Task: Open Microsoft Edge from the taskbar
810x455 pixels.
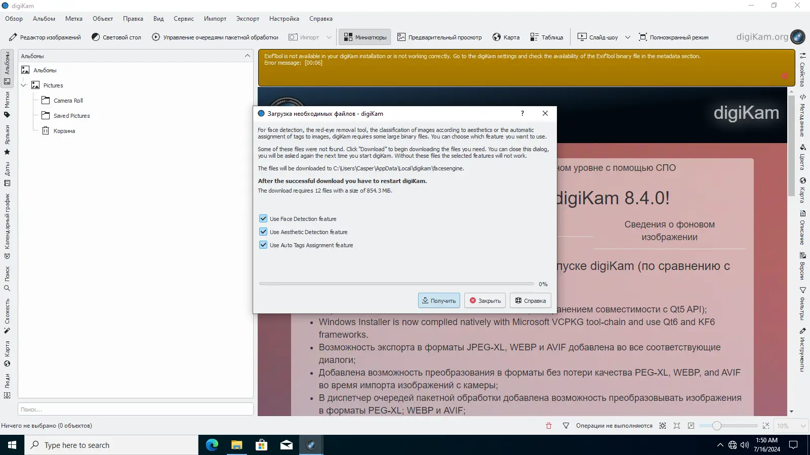Action: (x=212, y=445)
